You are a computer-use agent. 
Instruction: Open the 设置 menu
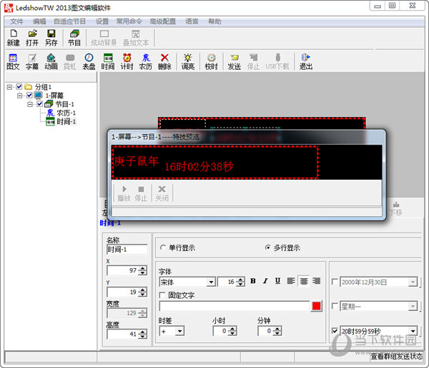tap(102, 21)
